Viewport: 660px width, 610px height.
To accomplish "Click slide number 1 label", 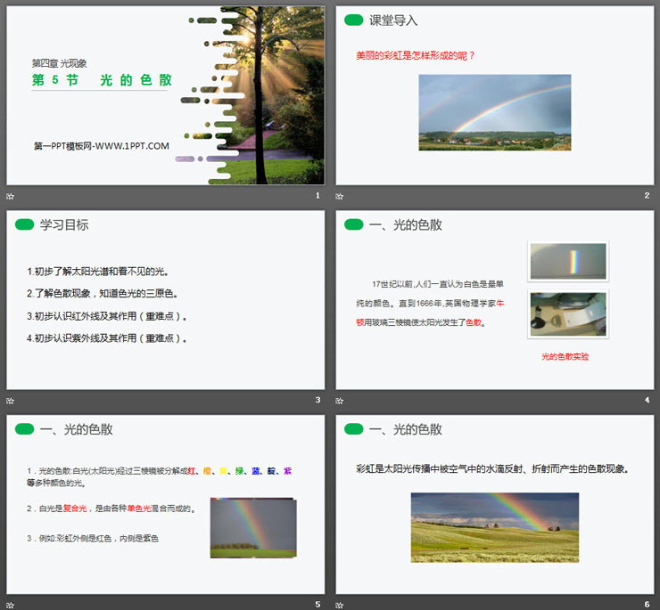I will point(318,196).
